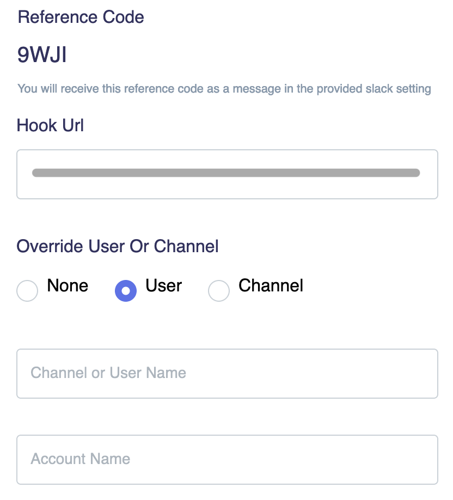Focus the Hook Url input field

tap(227, 174)
